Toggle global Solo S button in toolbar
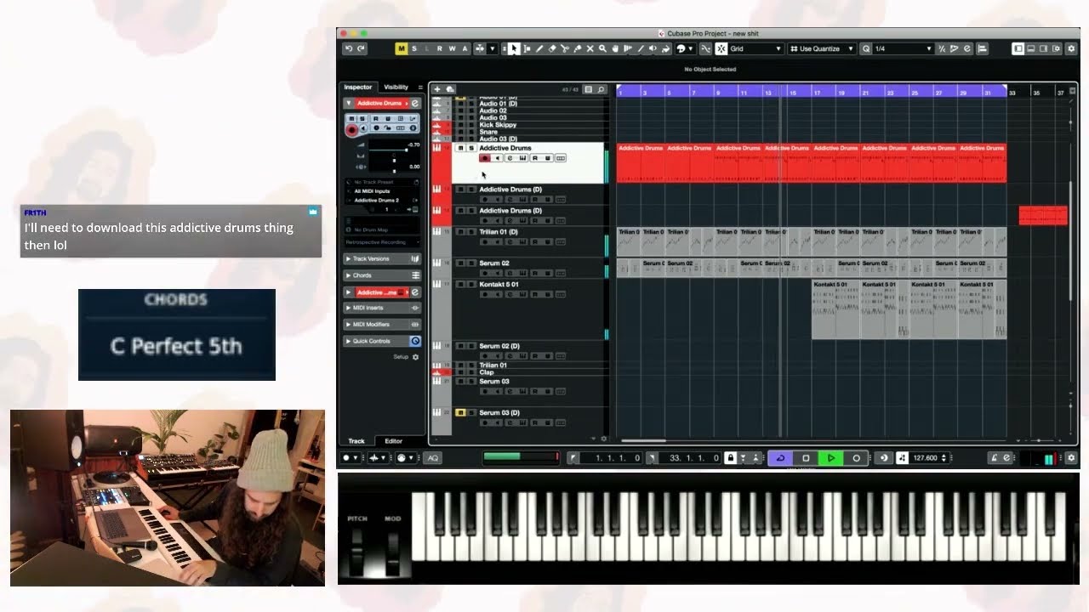The width and height of the screenshot is (1089, 612). [414, 48]
